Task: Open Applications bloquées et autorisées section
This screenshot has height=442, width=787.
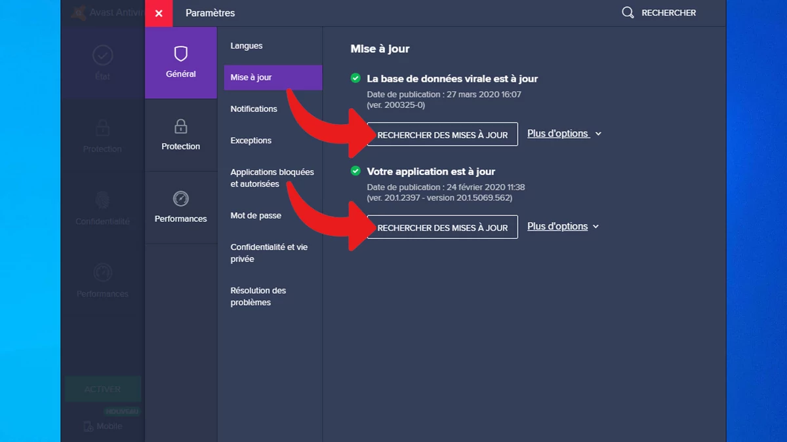Action: (273, 178)
